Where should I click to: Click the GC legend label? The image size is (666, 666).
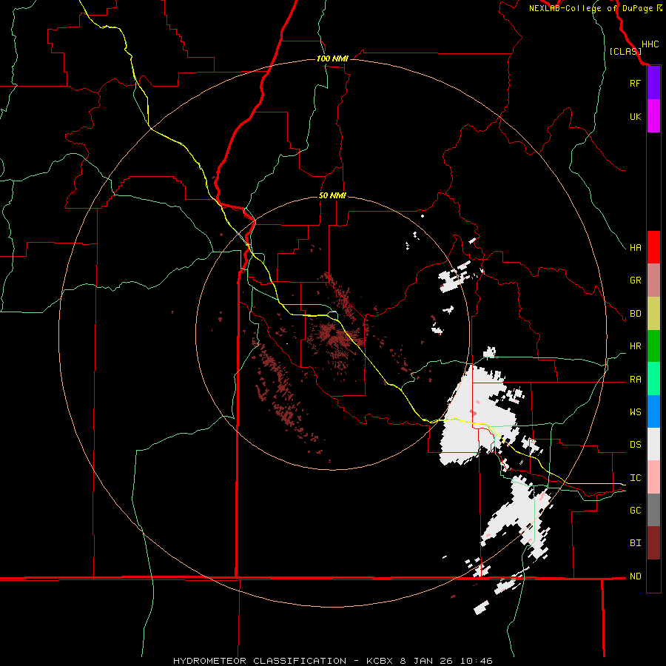point(636,511)
